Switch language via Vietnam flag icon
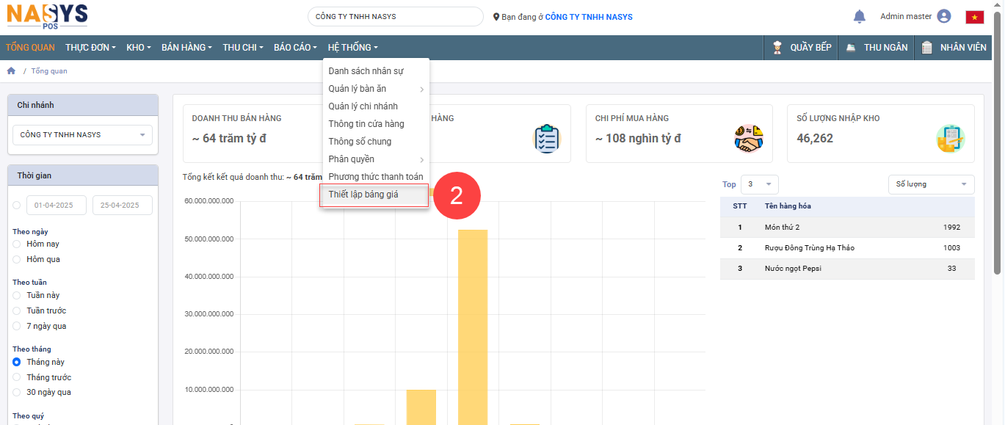The height and width of the screenshot is (425, 1005). (x=975, y=17)
